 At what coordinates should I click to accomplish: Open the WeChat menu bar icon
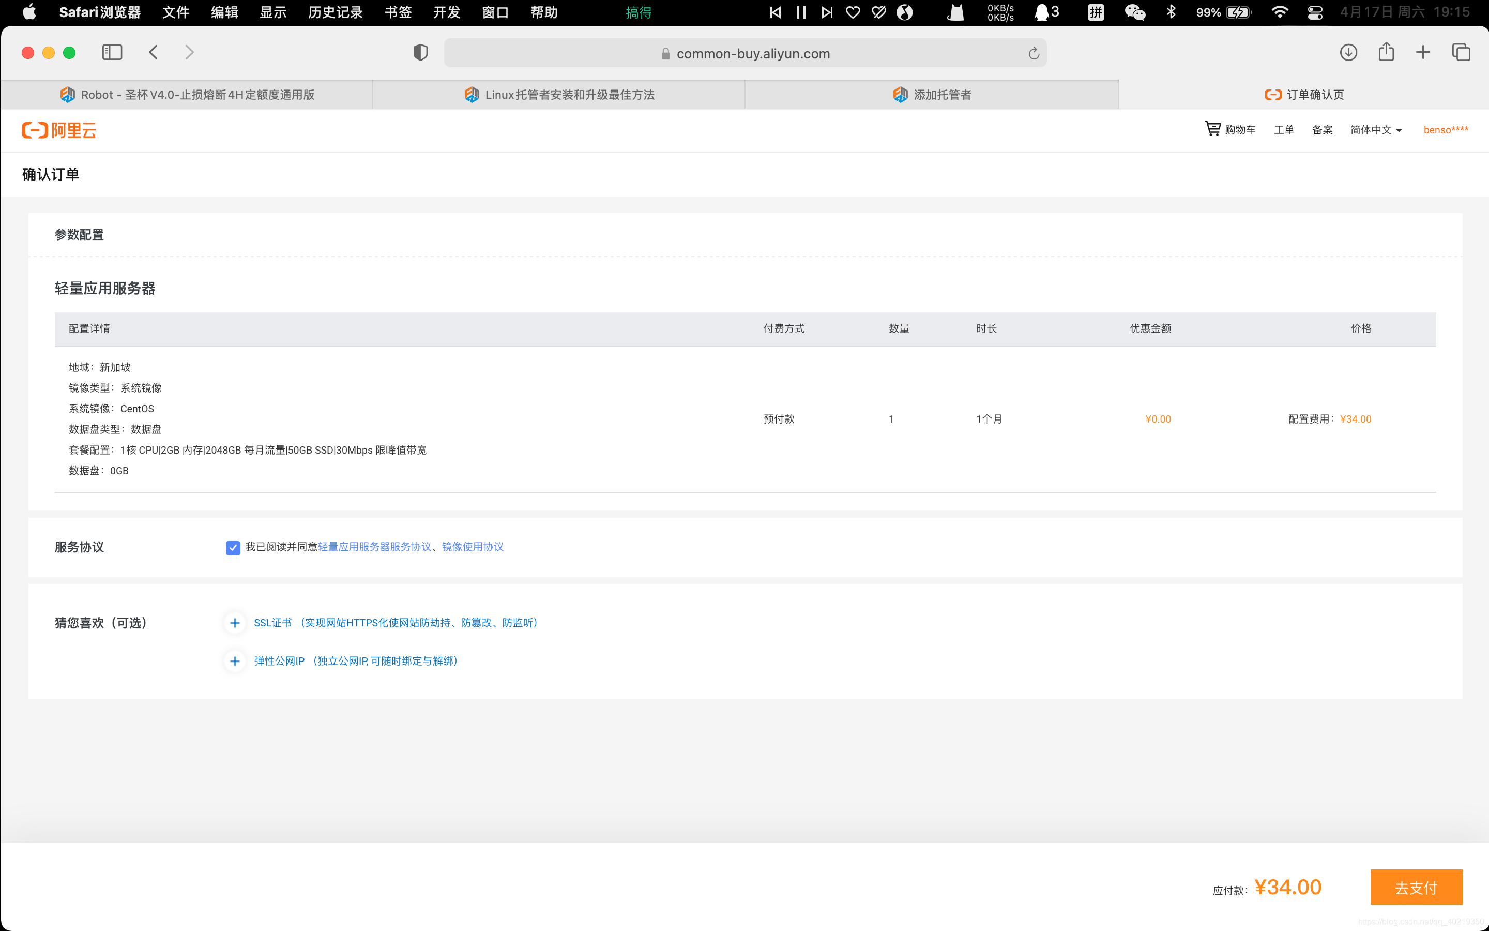pos(1135,12)
